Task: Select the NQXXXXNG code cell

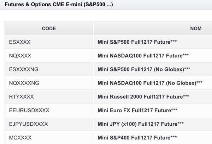Action: pos(24,83)
